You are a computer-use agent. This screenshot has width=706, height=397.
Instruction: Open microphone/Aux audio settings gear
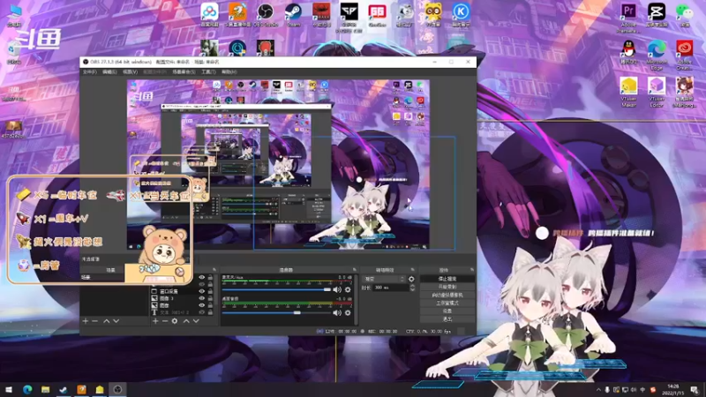click(x=348, y=289)
